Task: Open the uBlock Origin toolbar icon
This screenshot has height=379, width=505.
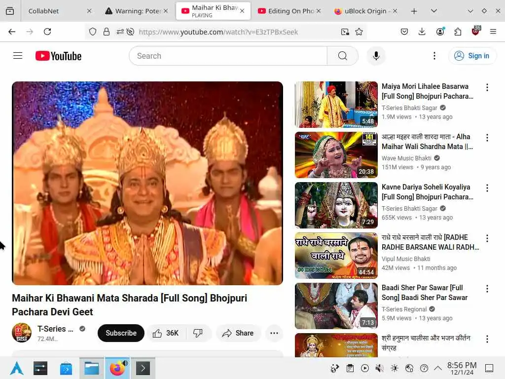Action: (476, 31)
